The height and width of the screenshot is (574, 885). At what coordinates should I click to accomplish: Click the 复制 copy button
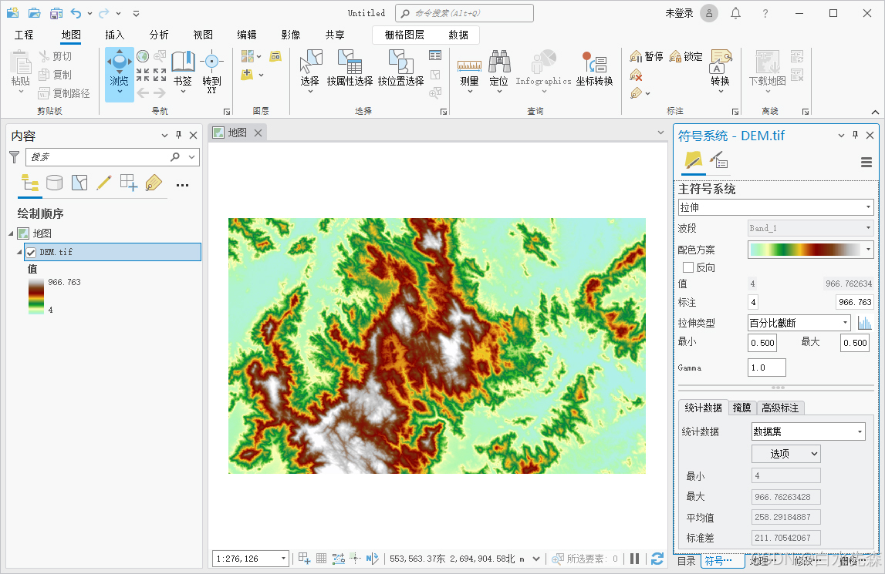pyautogui.click(x=56, y=75)
